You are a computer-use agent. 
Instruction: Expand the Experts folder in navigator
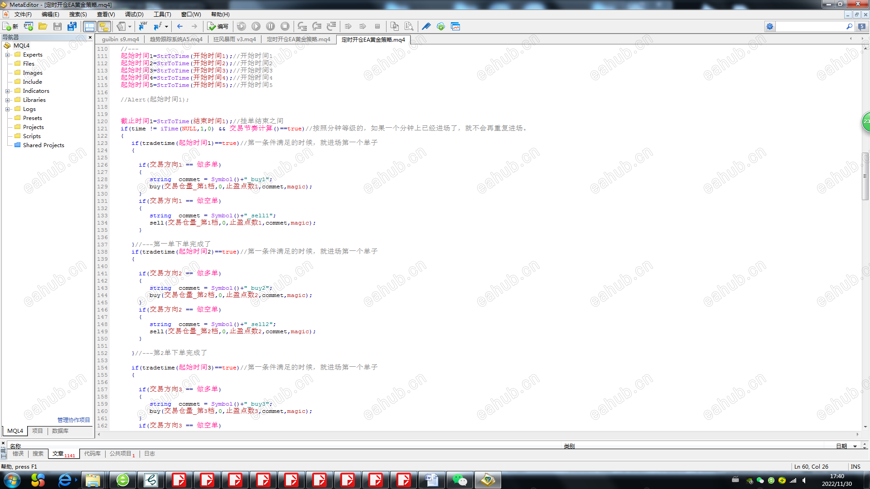pos(7,55)
